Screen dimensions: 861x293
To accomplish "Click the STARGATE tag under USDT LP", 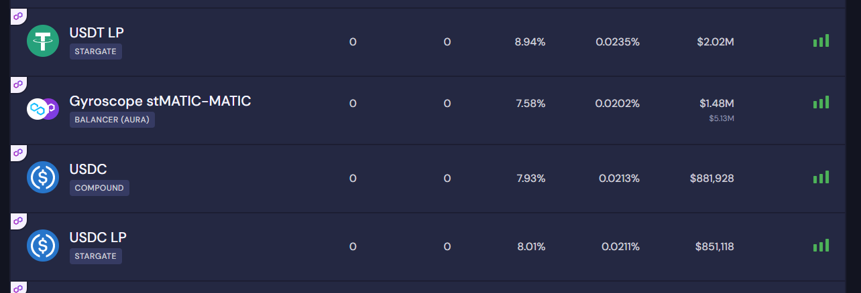I will (x=96, y=52).
